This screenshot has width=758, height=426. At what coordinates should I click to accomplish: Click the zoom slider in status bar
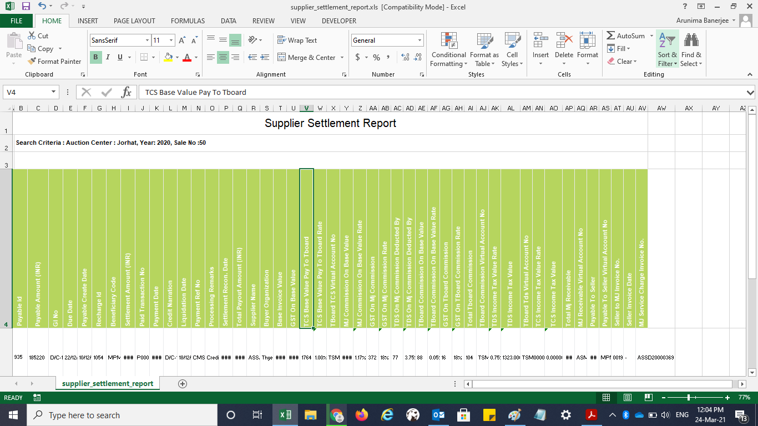click(x=689, y=398)
